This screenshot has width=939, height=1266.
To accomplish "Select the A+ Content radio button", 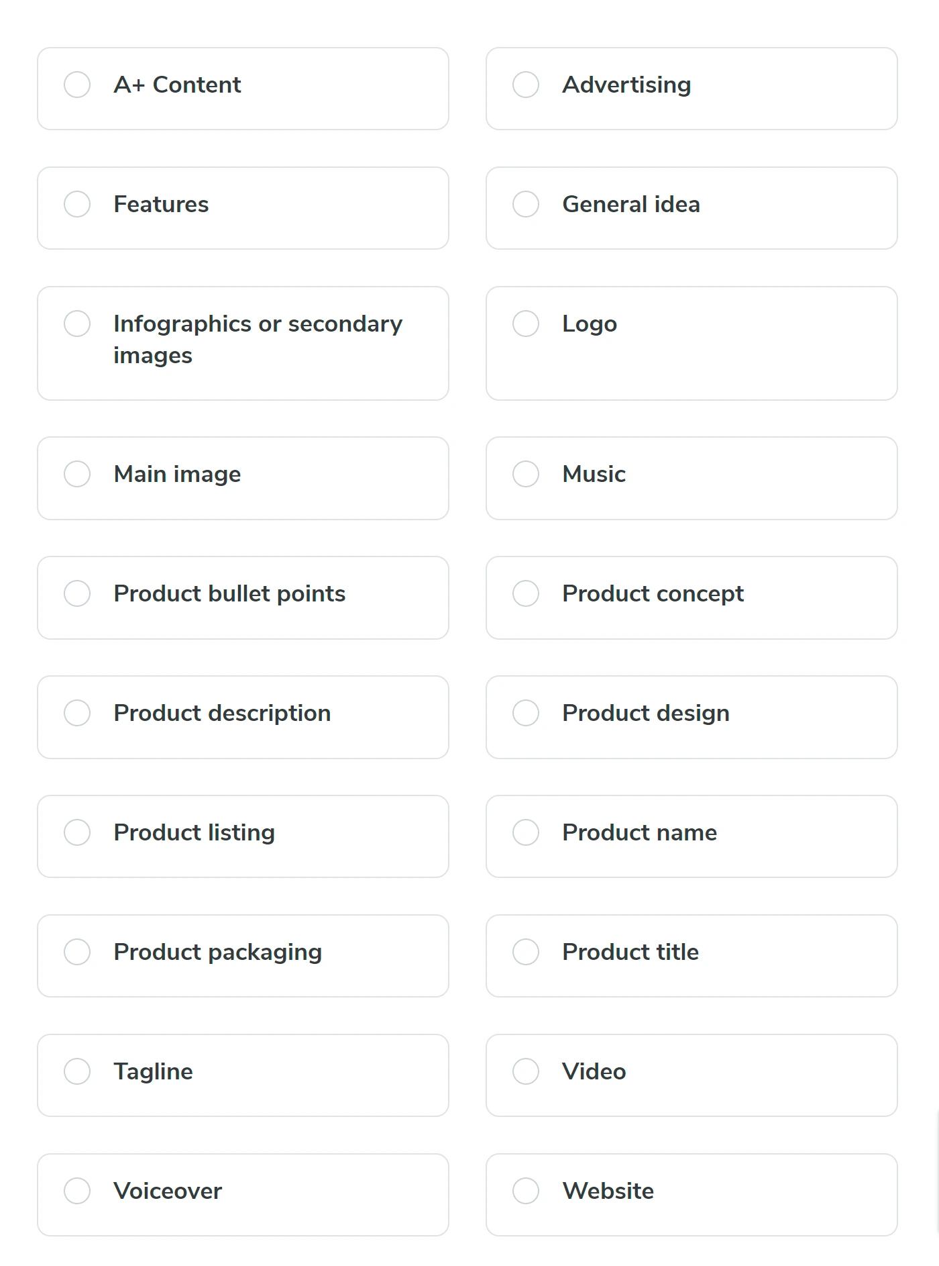I will click(77, 85).
